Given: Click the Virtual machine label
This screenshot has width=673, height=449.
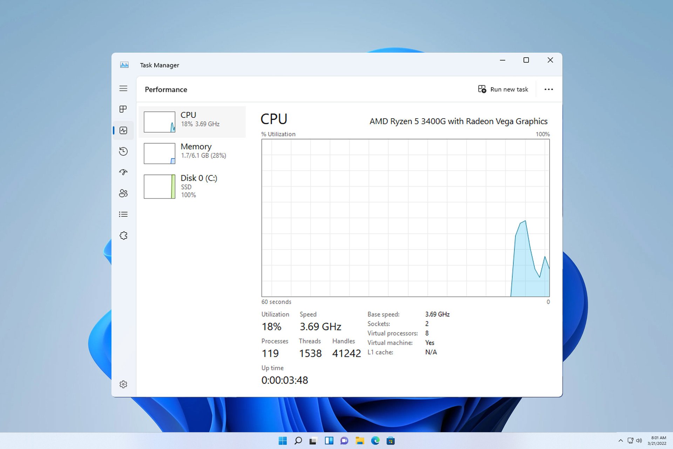Looking at the screenshot, I should (x=390, y=343).
